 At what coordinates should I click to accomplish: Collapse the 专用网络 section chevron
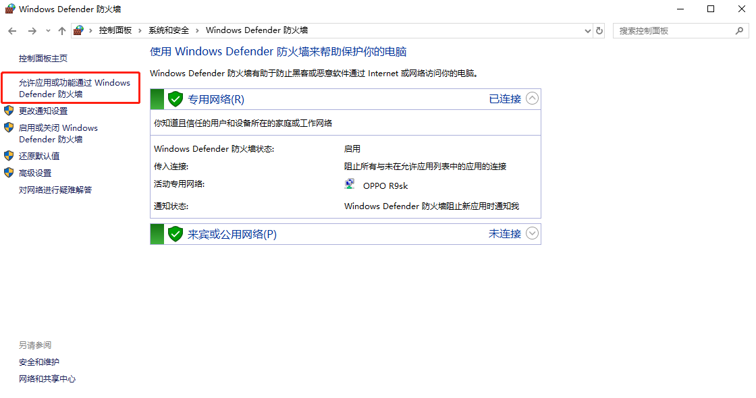pyautogui.click(x=532, y=98)
